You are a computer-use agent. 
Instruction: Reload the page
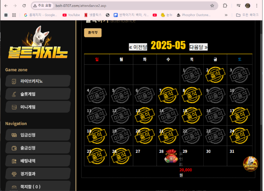24,6
